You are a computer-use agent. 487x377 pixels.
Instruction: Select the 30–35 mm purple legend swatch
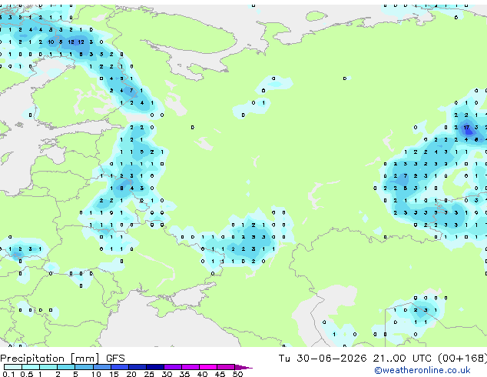click(x=173, y=367)
